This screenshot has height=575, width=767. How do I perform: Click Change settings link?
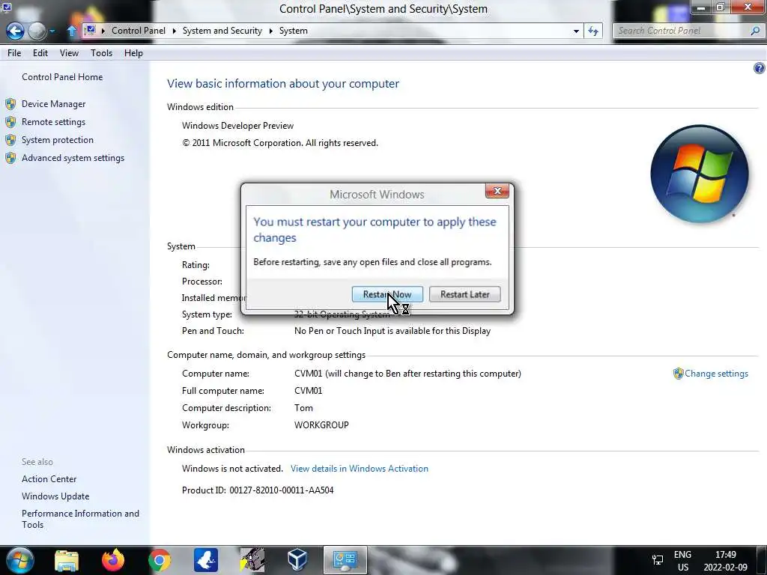click(x=716, y=374)
